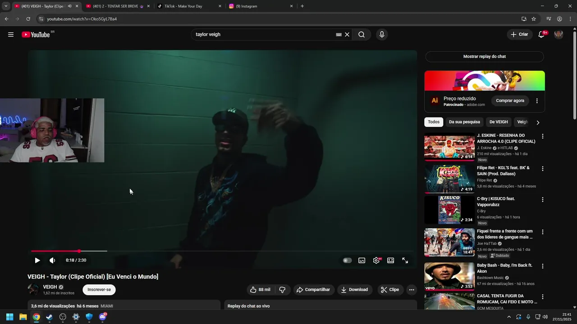The image size is (577, 324).
Task: Select the De VEIGH chip
Action: 499,122
